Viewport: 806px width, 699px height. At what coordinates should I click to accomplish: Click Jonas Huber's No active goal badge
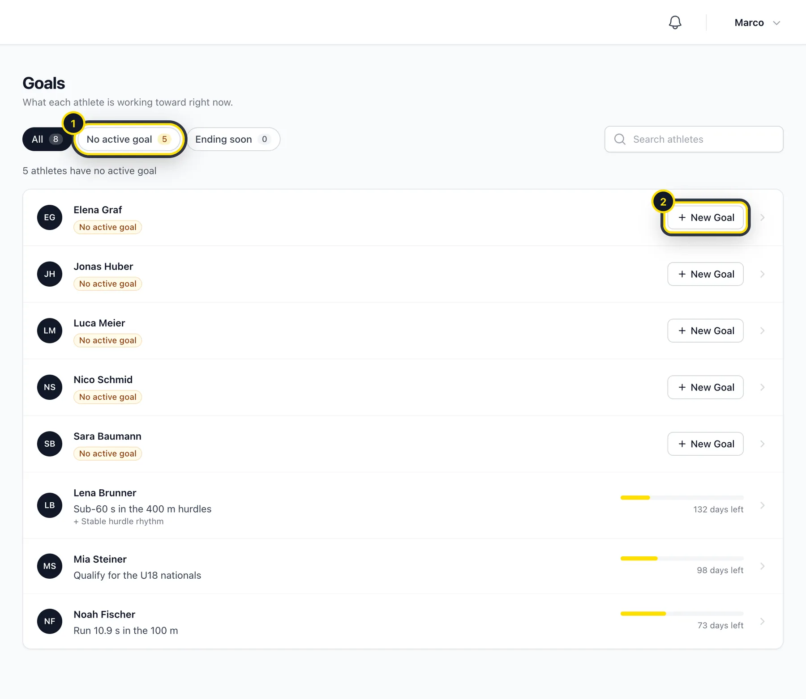tap(108, 284)
